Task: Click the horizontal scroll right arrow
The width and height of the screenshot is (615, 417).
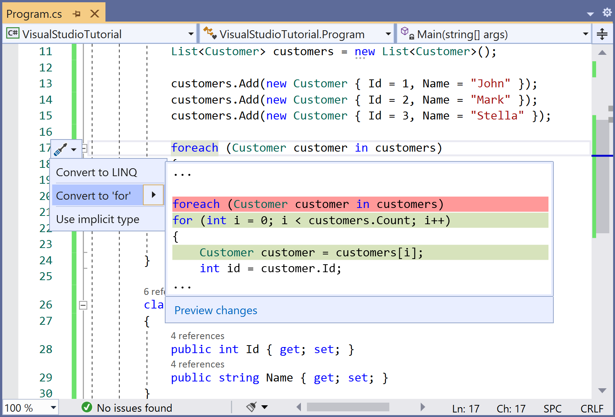Action: 423,407
